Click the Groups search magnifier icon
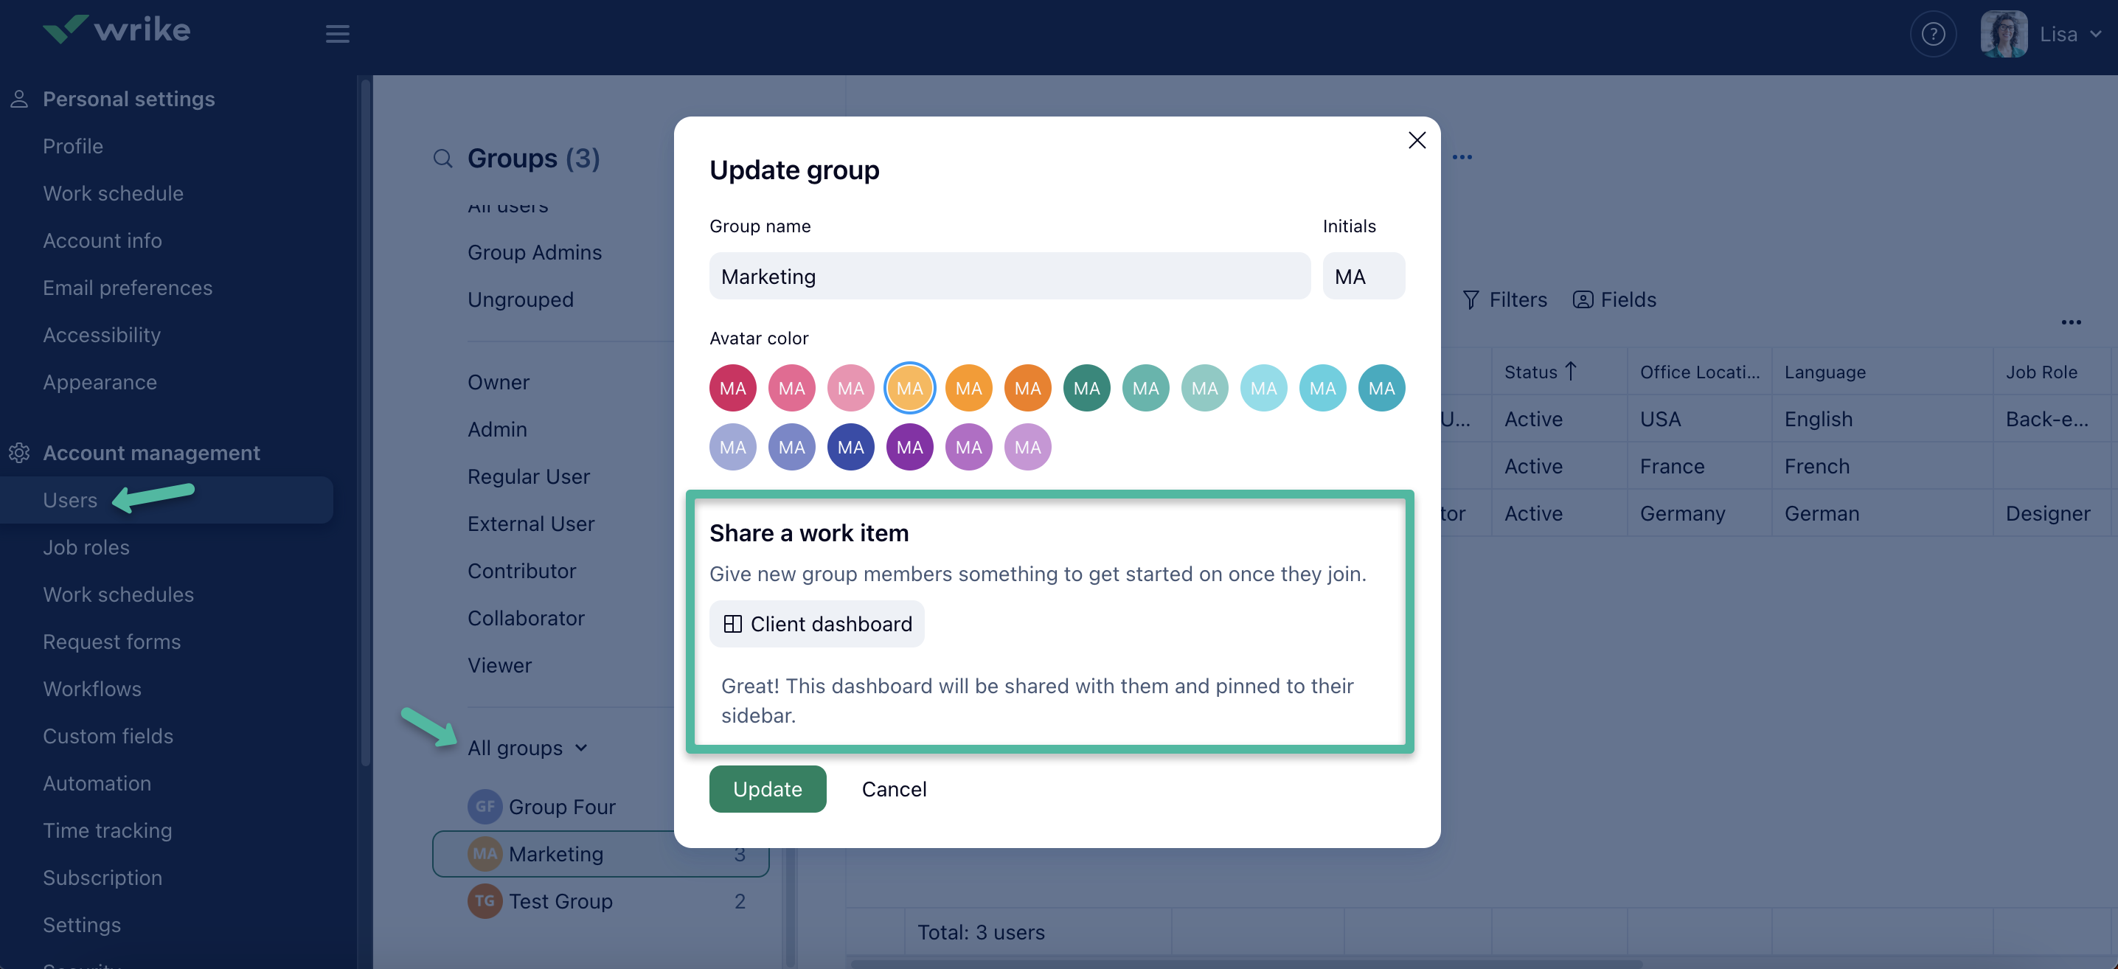This screenshot has width=2118, height=969. (443, 158)
